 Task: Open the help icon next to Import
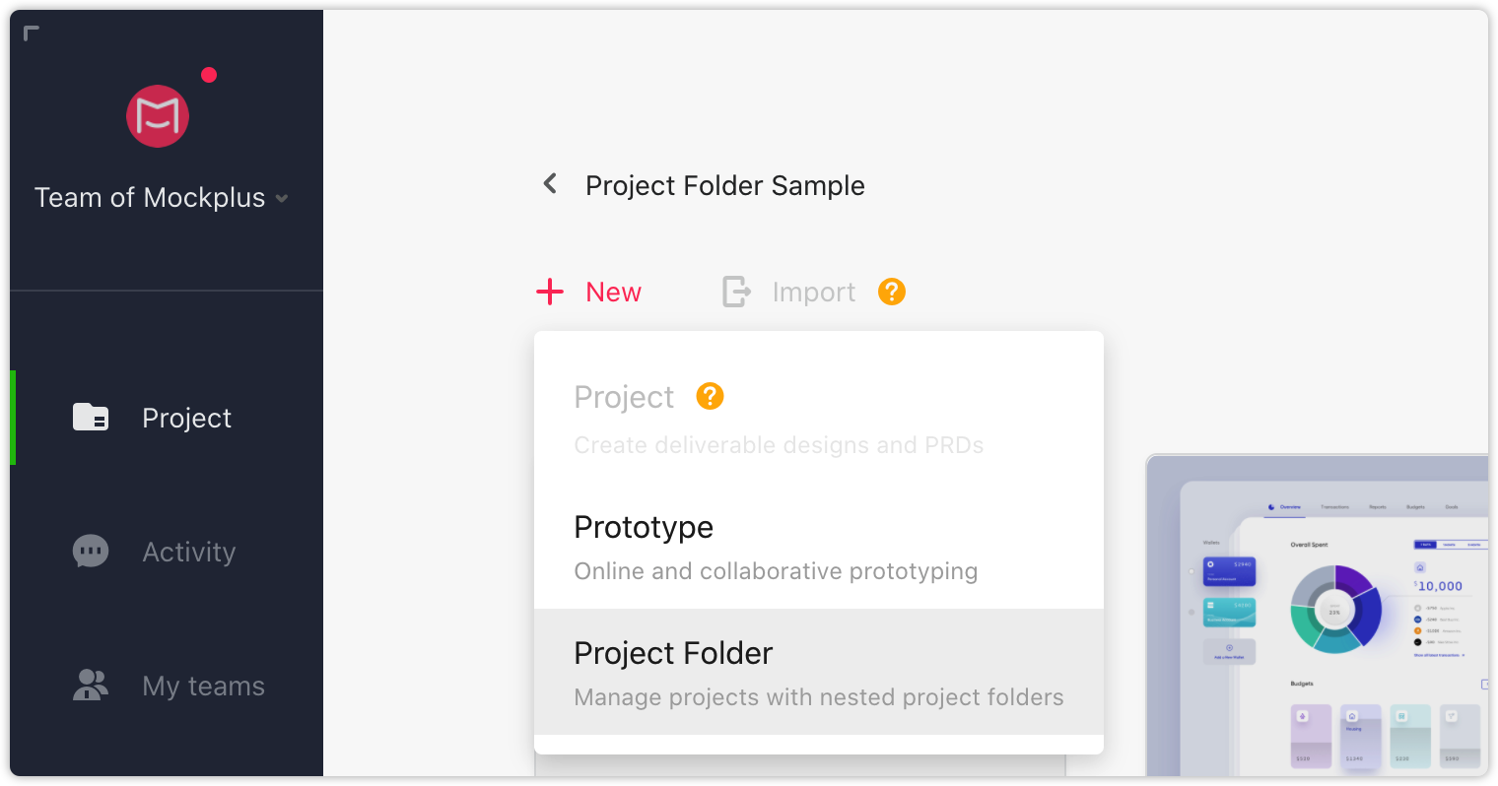point(892,292)
